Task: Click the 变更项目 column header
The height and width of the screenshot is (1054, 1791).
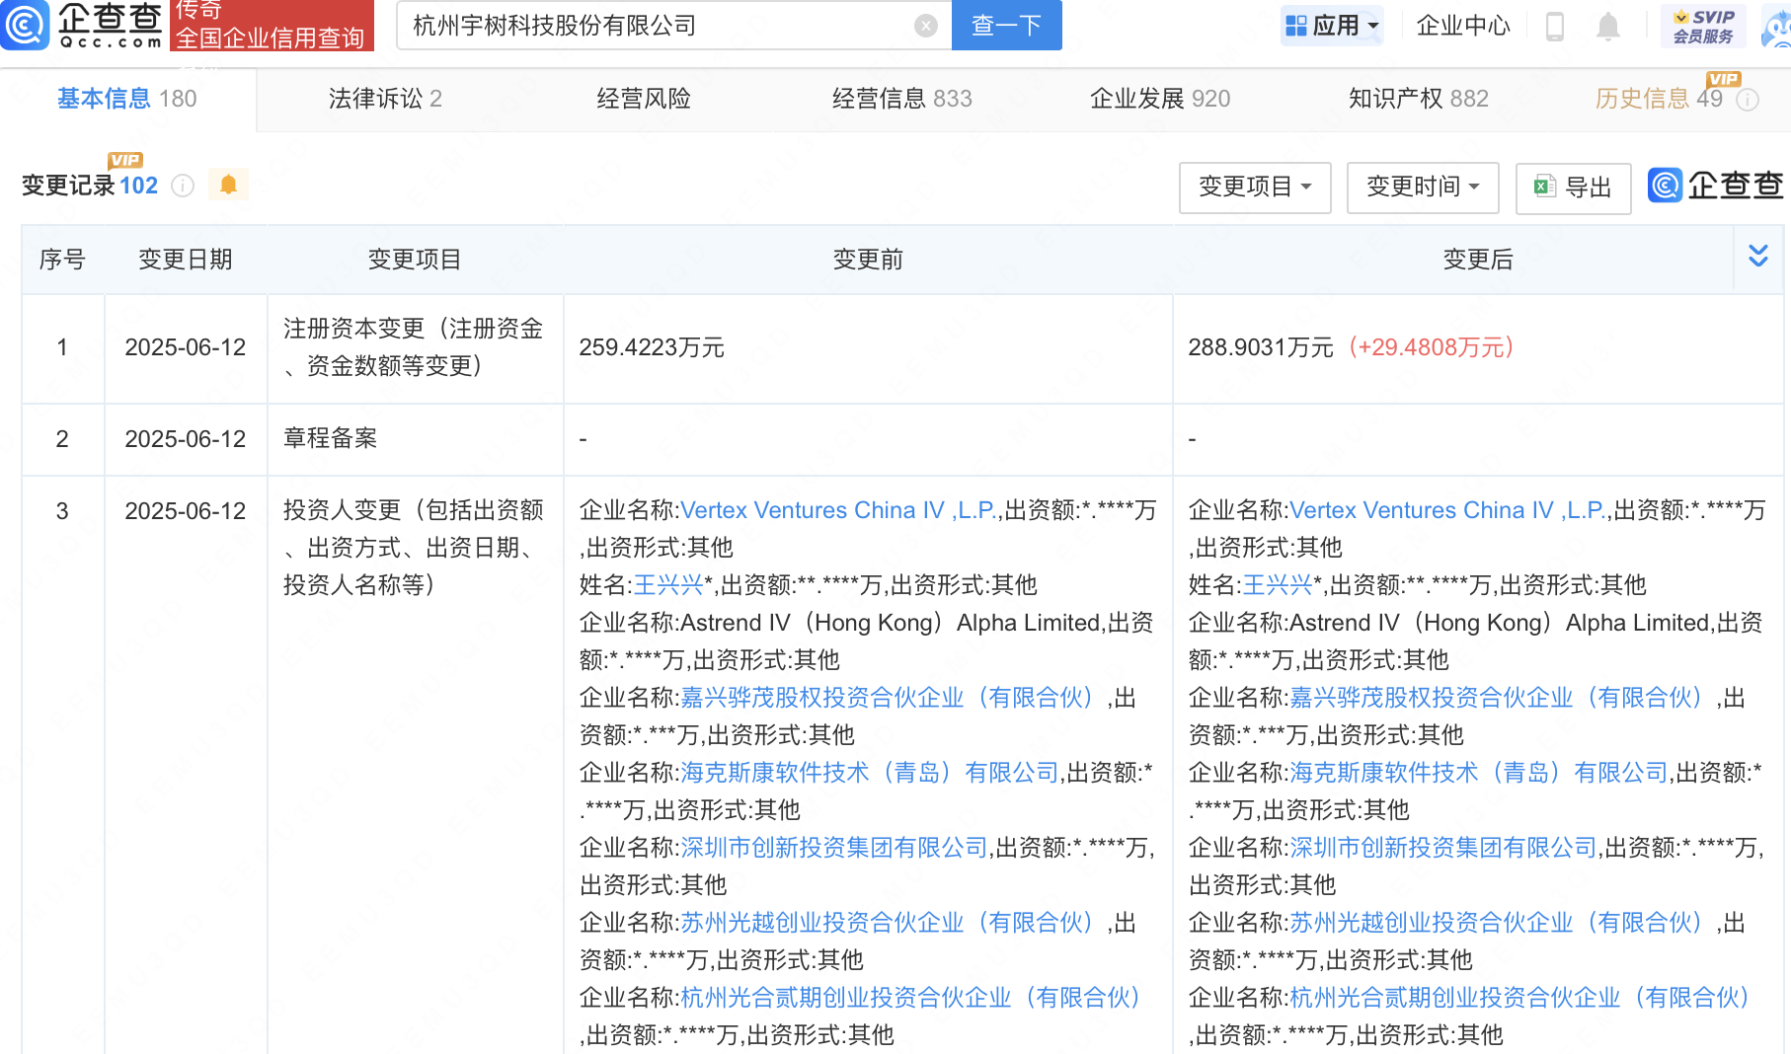Action: 415,260
